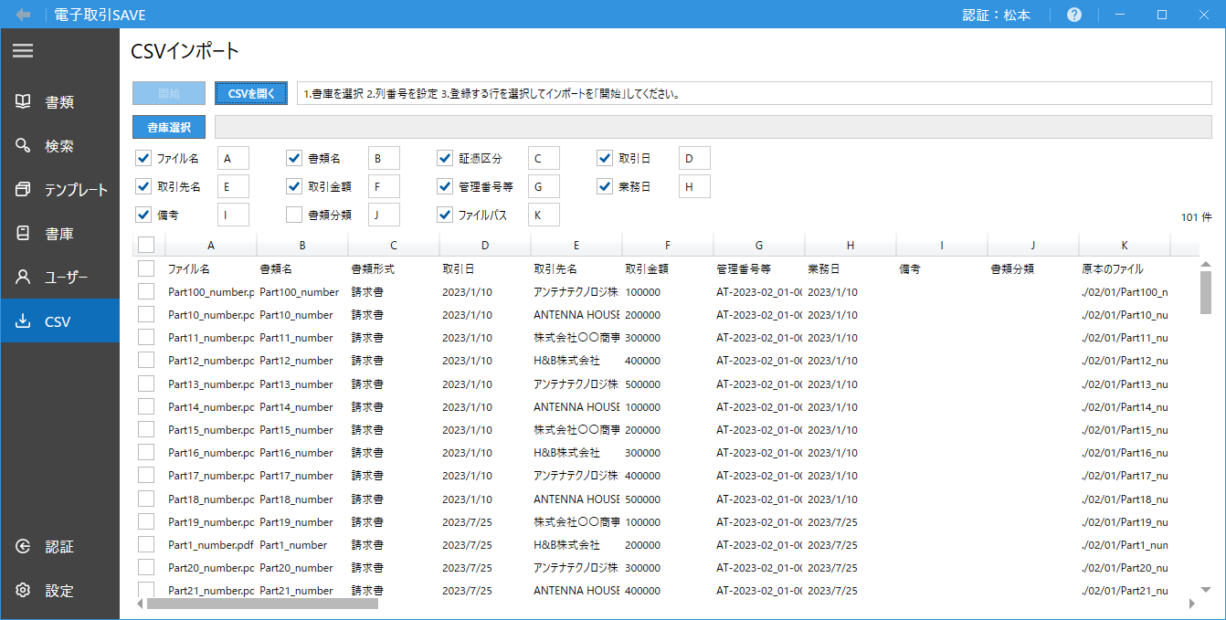Viewport: 1226px width, 620px height.
Task: Check the row for Part12_number.pdf
Action: coord(146,360)
